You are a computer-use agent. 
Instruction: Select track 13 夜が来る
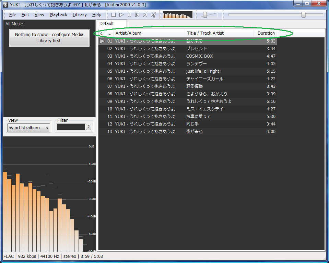pyautogui.click(x=188, y=132)
